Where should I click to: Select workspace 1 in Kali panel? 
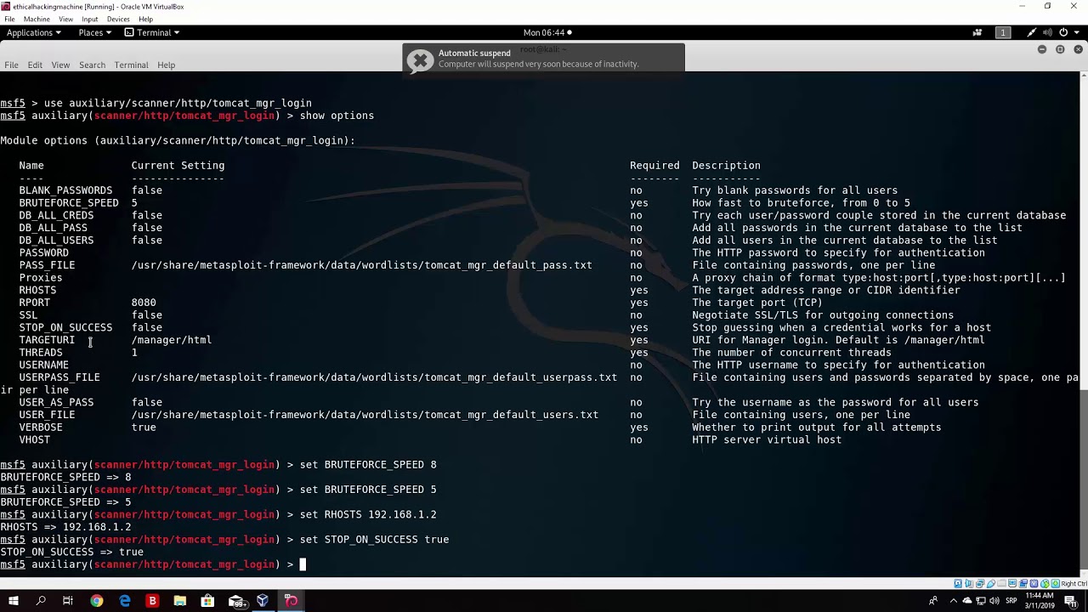pyautogui.click(x=1003, y=32)
